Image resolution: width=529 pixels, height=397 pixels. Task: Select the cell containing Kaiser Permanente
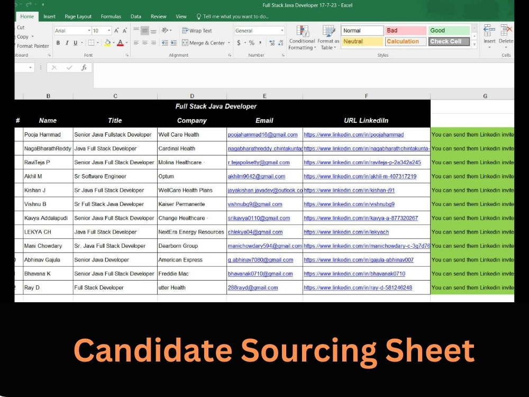[192, 204]
